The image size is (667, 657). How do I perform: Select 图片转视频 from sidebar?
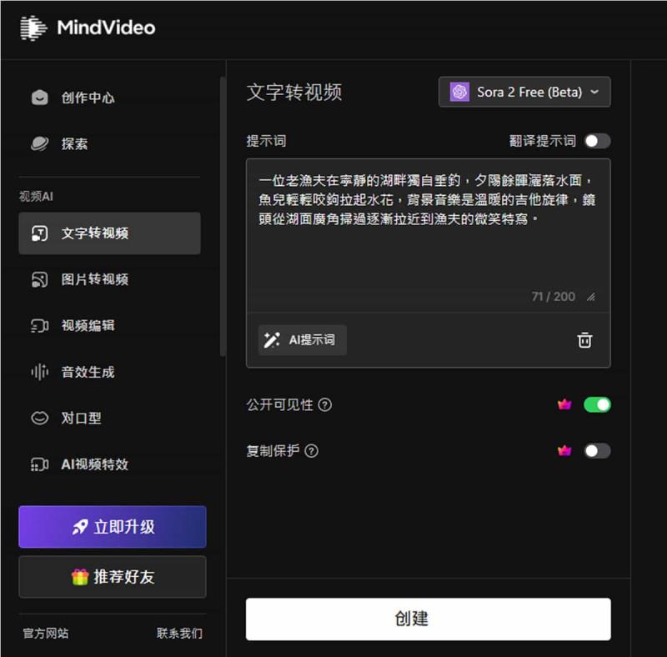[x=94, y=279]
